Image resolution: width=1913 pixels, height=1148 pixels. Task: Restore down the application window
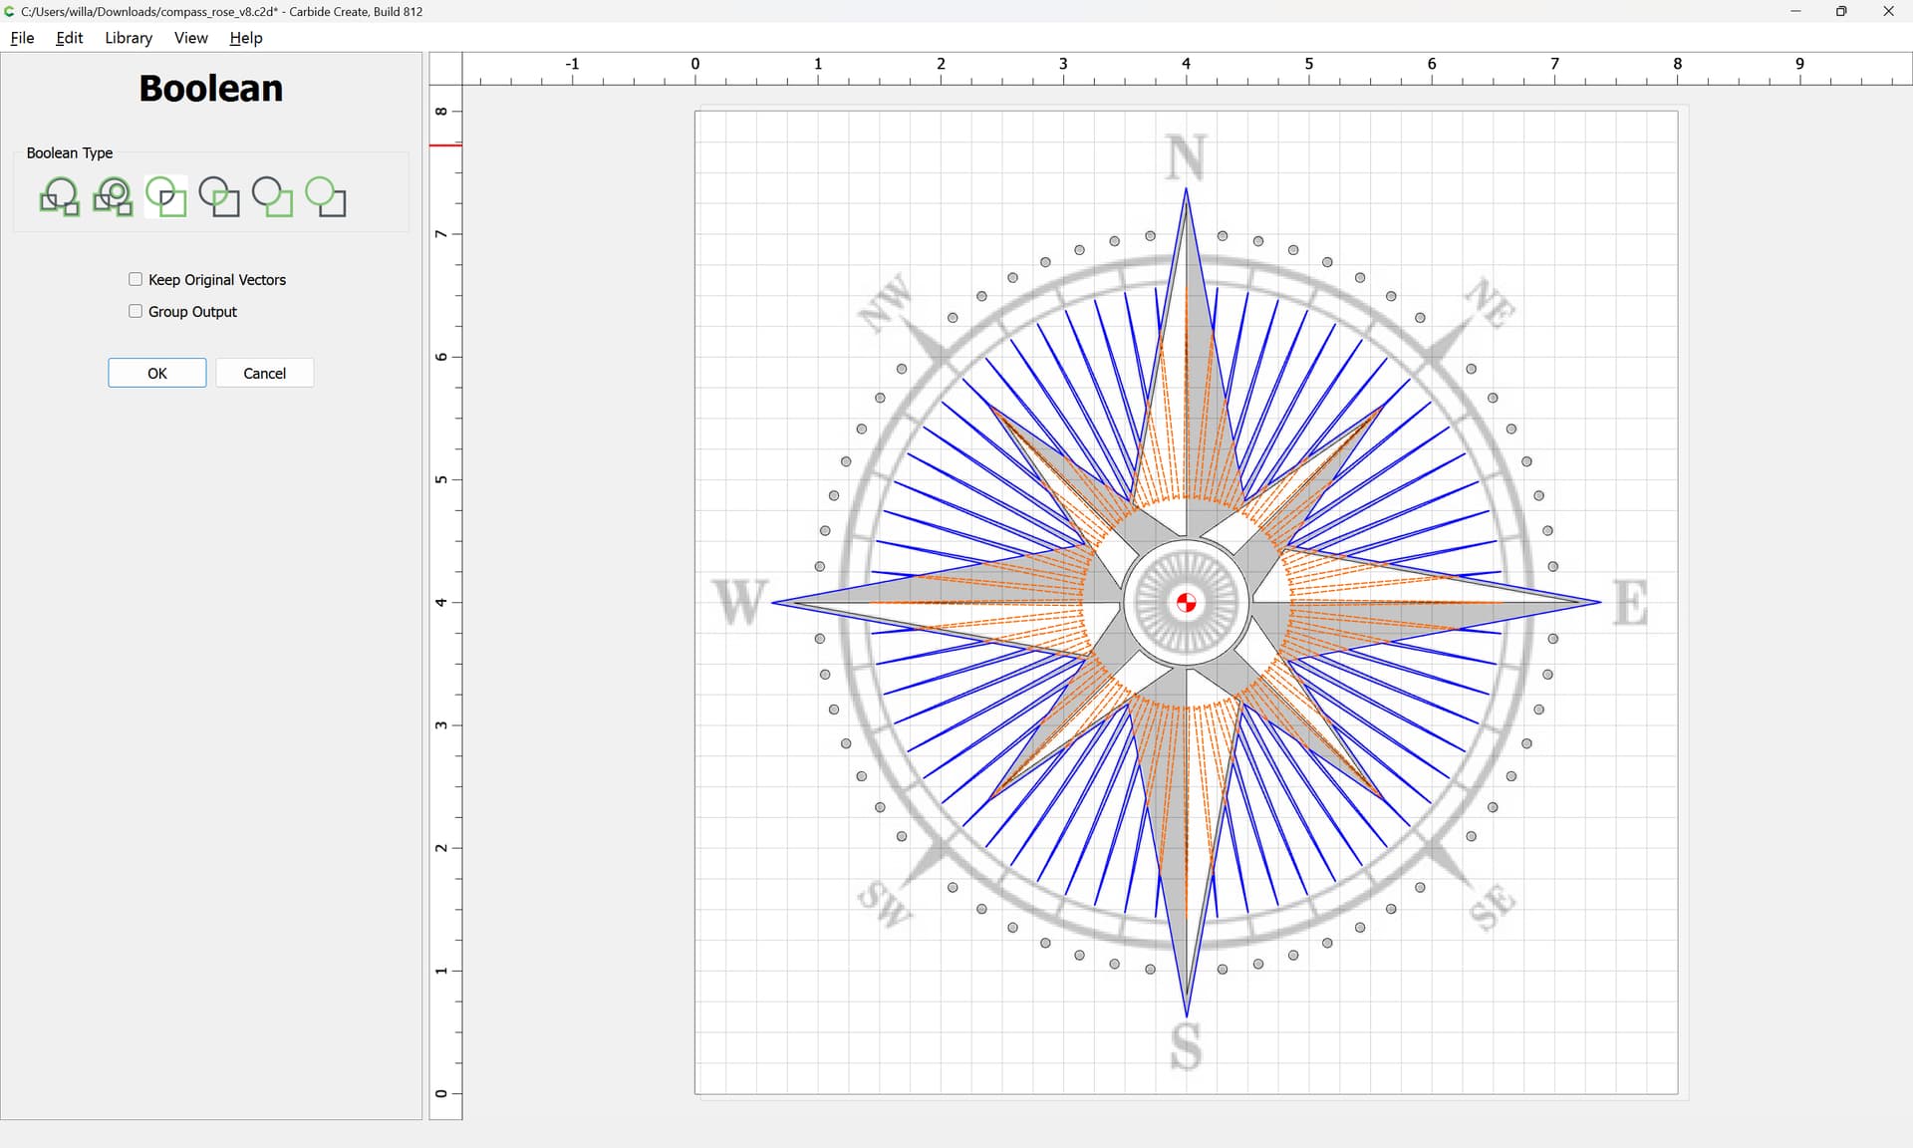(1841, 11)
